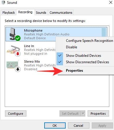Screen dimensions: 114x130
Task: Click the green default device checkmark badge
Action: [18, 38]
